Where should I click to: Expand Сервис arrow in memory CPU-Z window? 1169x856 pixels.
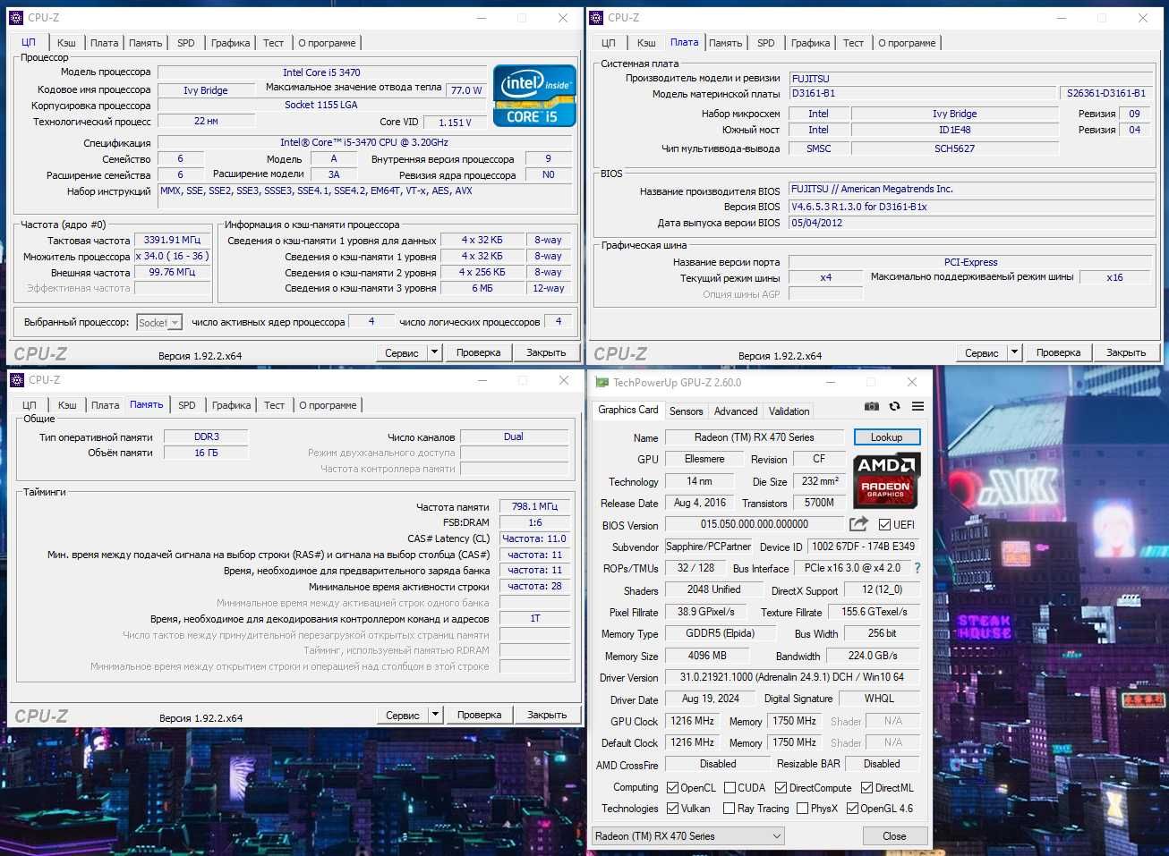[x=436, y=715]
